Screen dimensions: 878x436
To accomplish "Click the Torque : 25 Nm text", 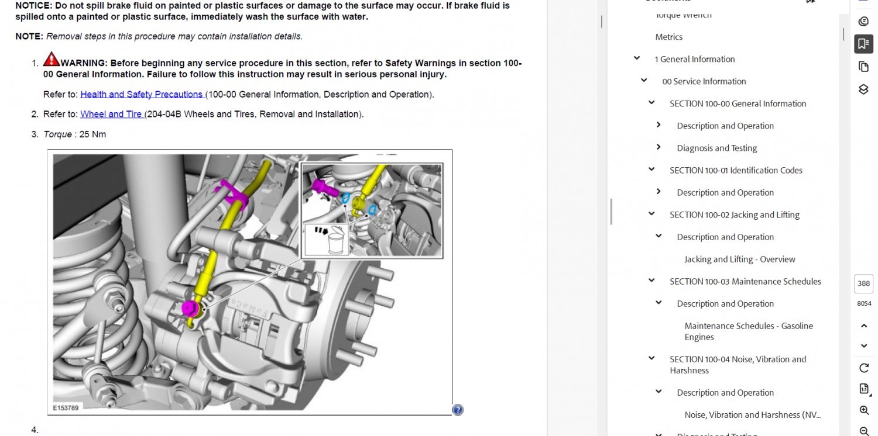I will 75,134.
